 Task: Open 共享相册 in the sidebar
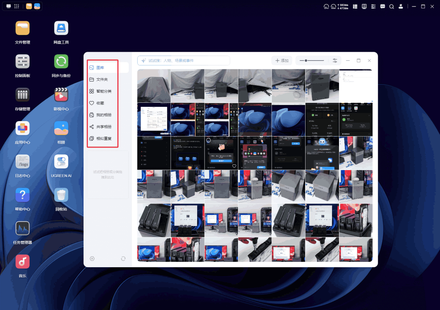tap(108, 127)
